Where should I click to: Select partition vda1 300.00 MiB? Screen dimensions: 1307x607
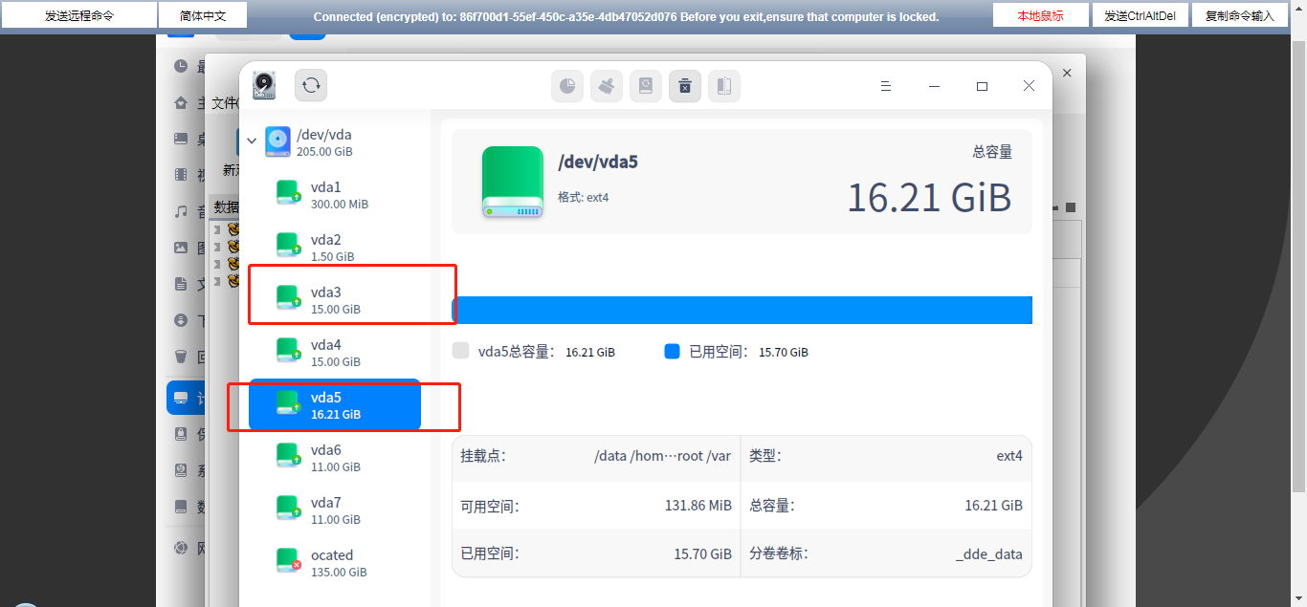pos(335,194)
